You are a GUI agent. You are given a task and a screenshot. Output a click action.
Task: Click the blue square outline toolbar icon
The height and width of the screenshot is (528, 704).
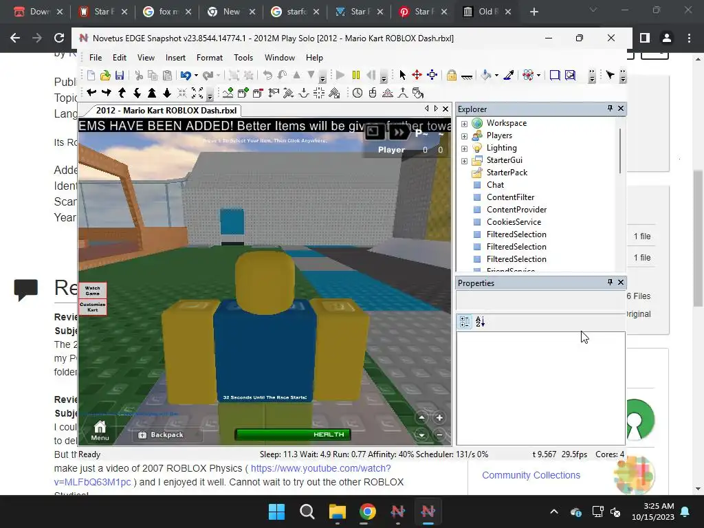[x=555, y=75]
